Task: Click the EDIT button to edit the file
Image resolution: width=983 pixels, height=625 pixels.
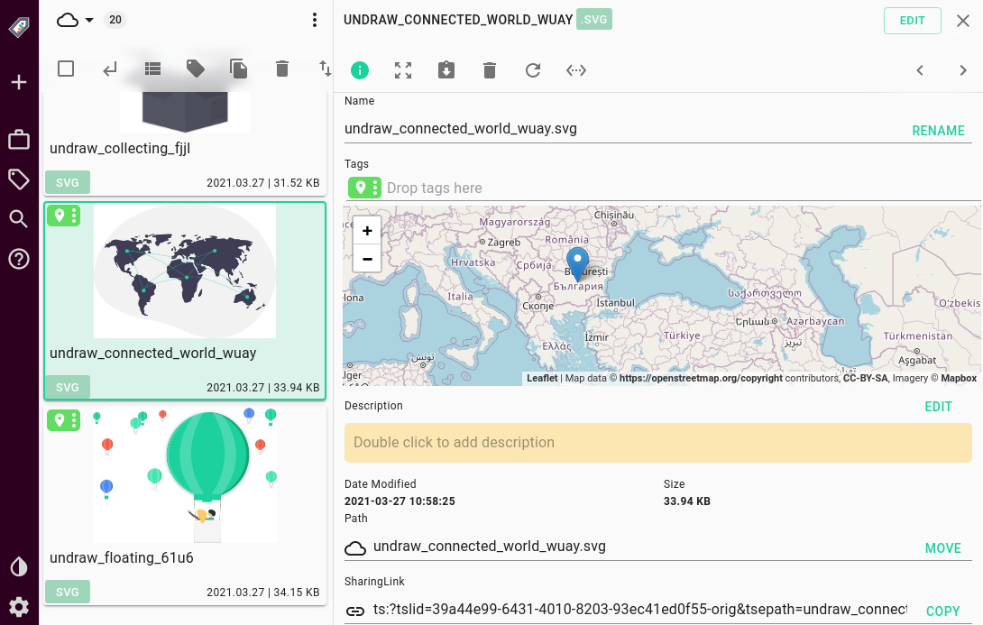Action: (912, 20)
